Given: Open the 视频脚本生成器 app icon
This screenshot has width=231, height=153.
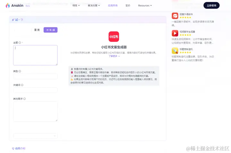Looking at the screenshot, I should point(175,33).
